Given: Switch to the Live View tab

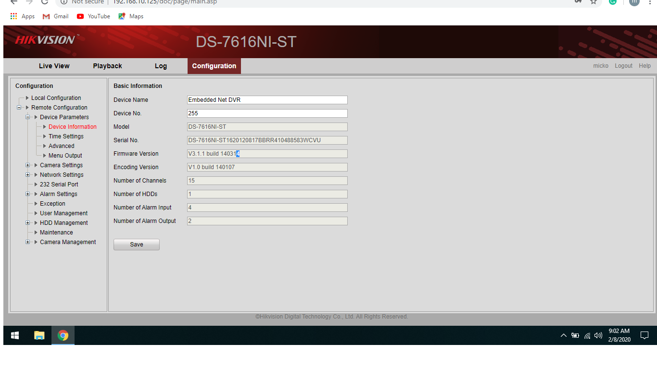Looking at the screenshot, I should 54,66.
